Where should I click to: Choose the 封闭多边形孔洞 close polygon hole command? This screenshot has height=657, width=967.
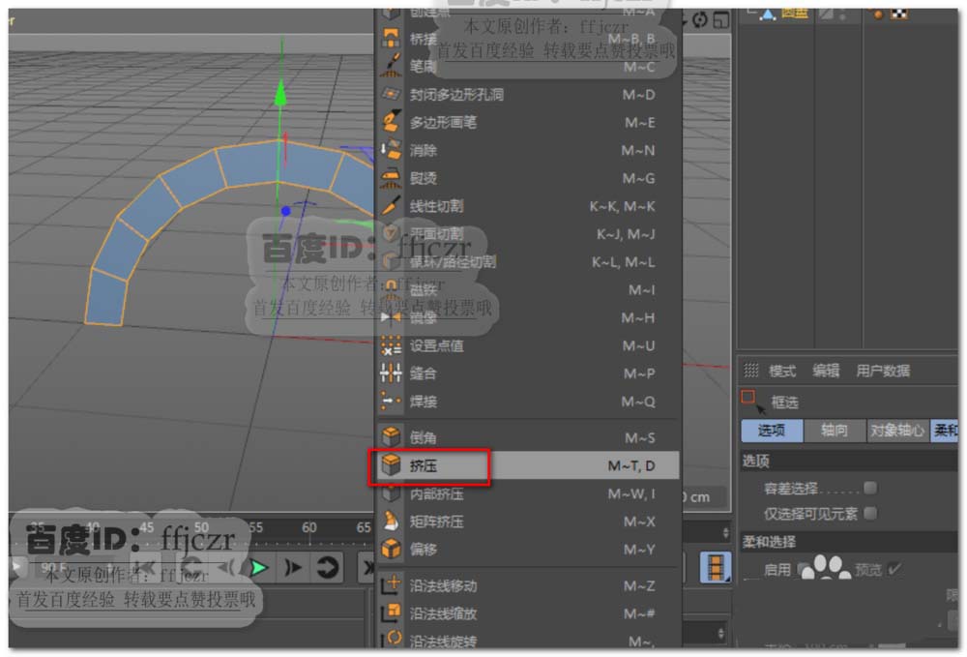point(528,95)
